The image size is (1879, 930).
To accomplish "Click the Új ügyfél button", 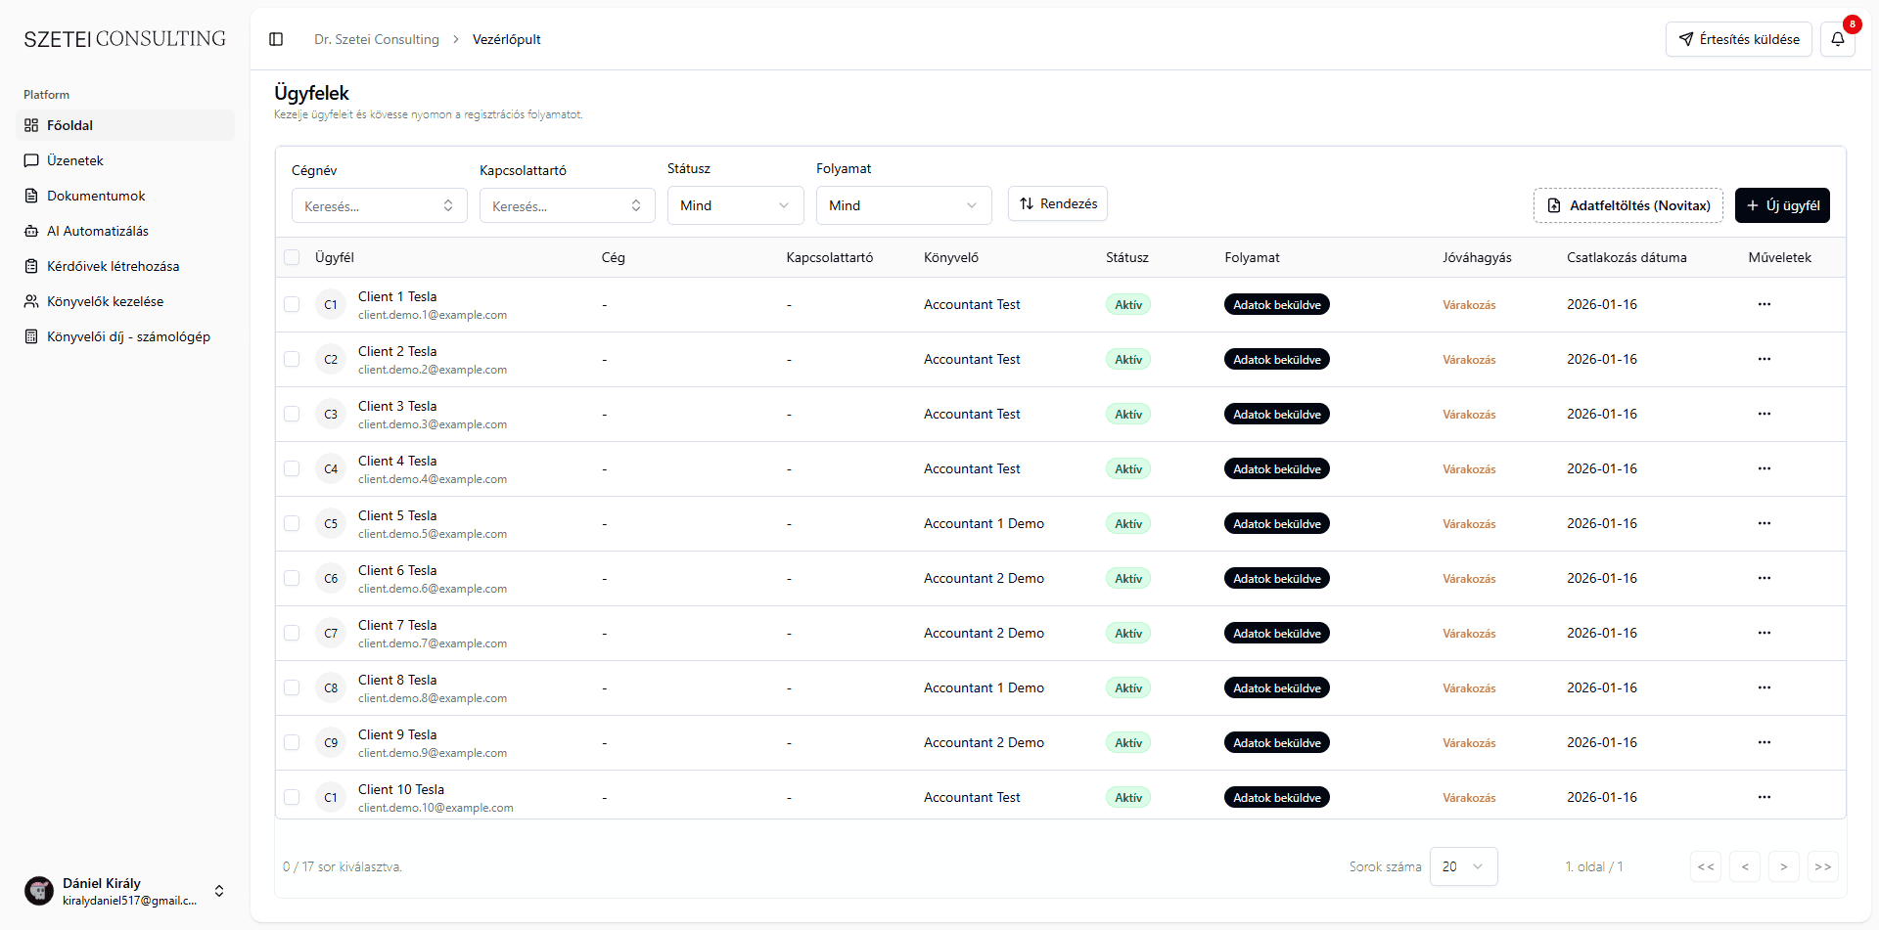I will click(x=1782, y=205).
